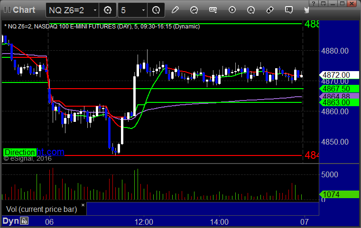
Task: Click the 12:00 time axis label
Action: (x=144, y=222)
